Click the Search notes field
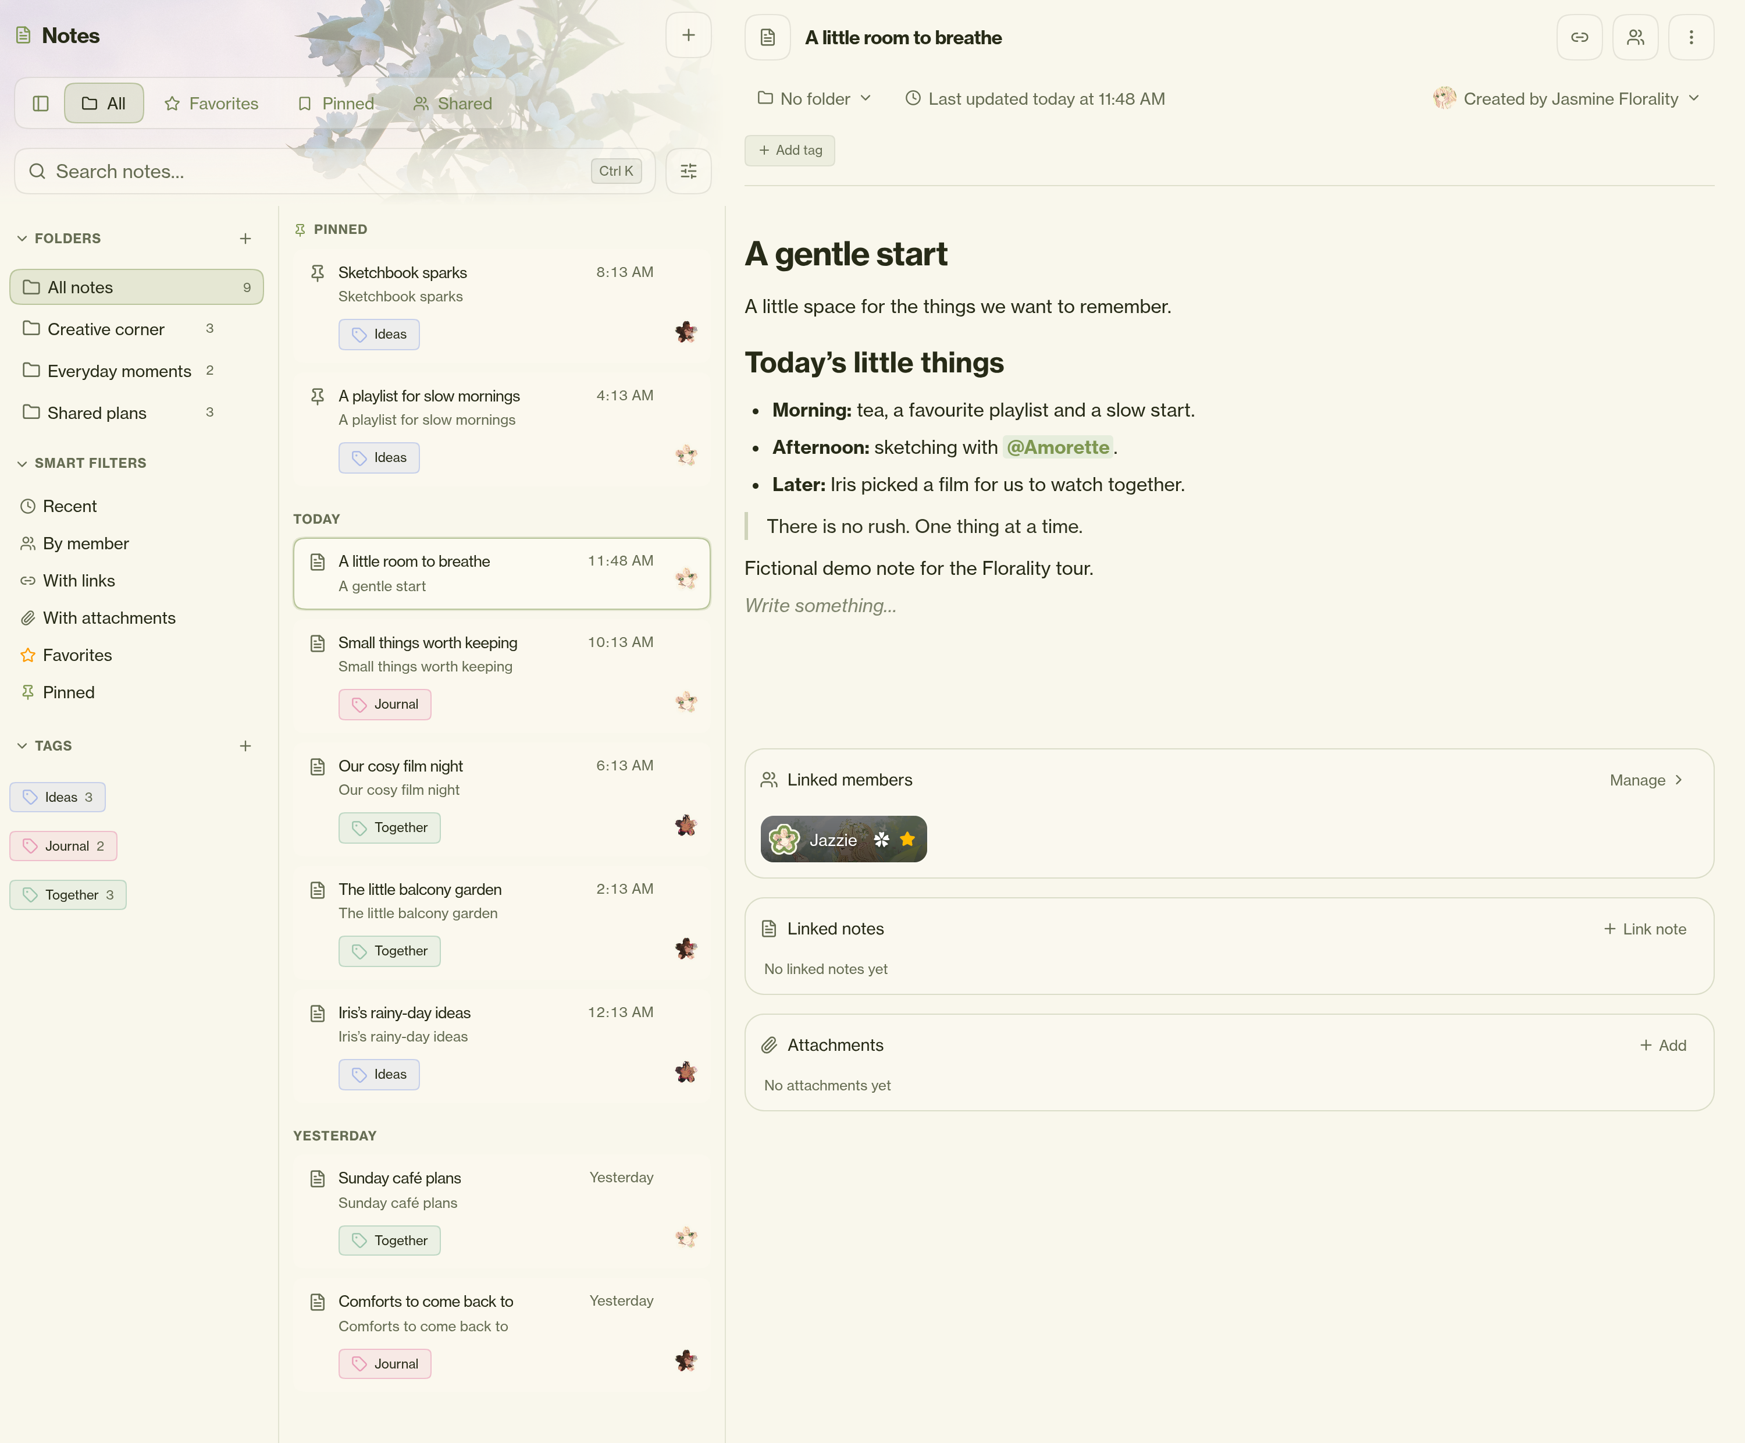The image size is (1745, 1443). 335,171
